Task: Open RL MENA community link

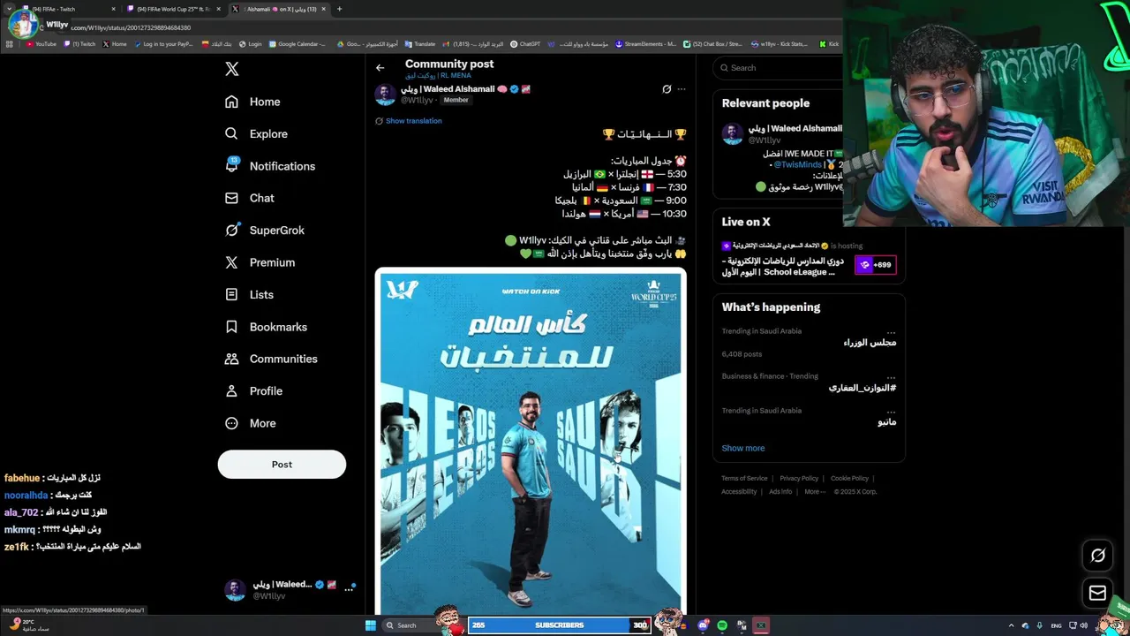Action: click(438, 76)
